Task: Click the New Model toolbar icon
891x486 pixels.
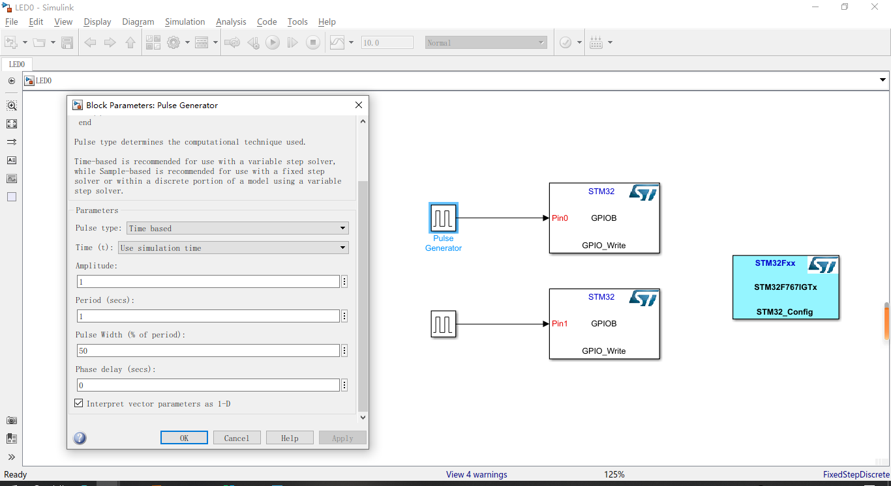Action: click(11, 42)
